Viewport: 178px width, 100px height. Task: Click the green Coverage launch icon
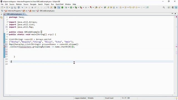(x=76, y=7)
